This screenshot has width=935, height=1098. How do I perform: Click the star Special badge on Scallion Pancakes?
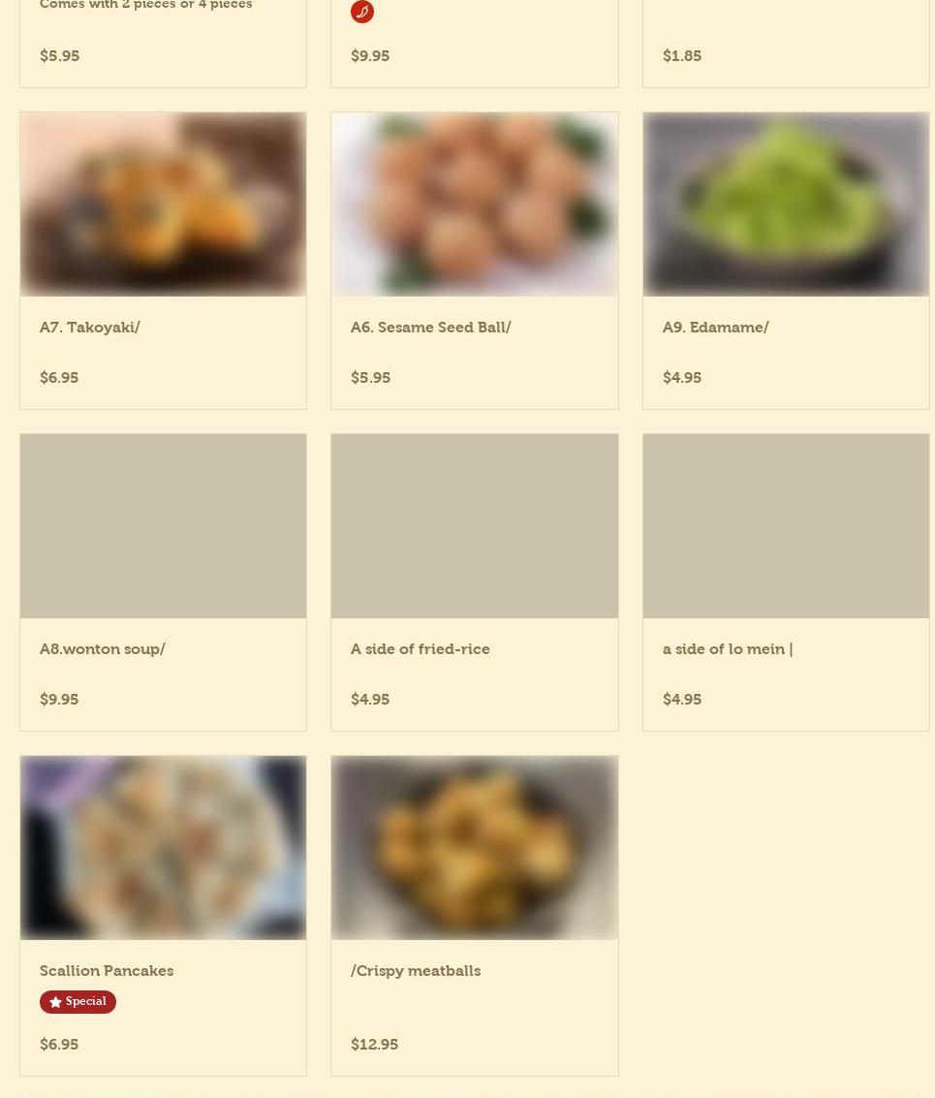coord(78,1001)
